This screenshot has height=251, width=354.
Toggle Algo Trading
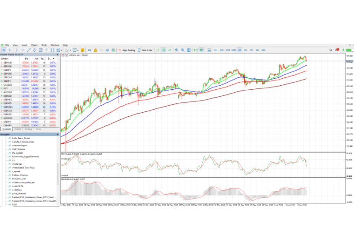[x=127, y=50]
